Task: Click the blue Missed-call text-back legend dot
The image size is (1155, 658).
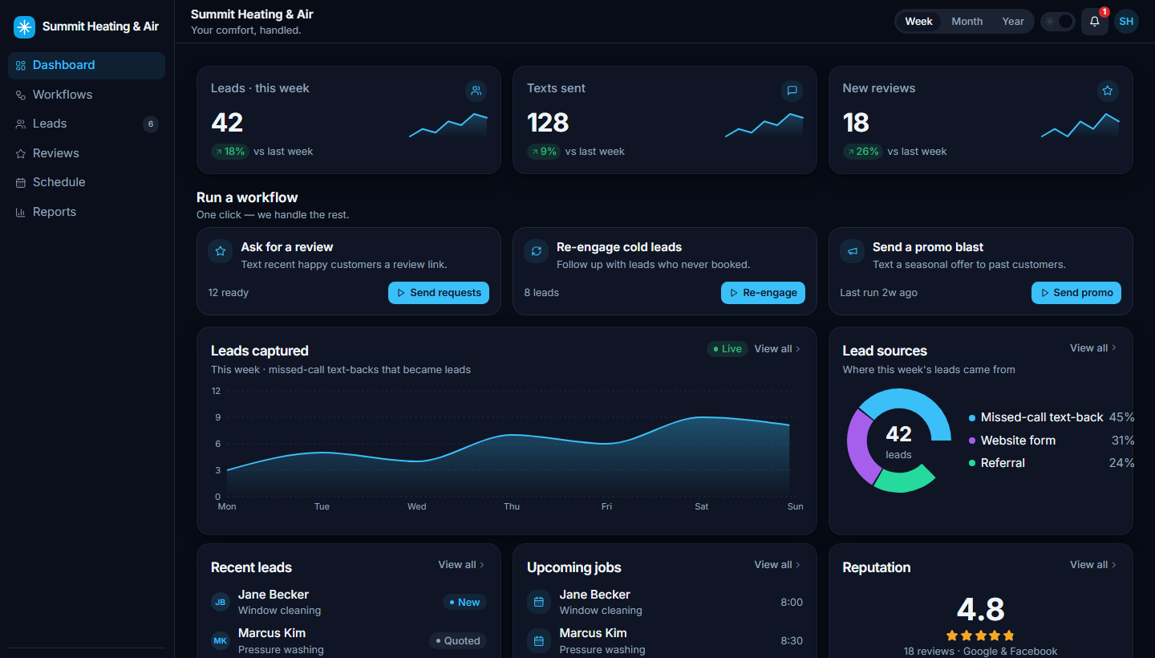Action: click(x=972, y=418)
